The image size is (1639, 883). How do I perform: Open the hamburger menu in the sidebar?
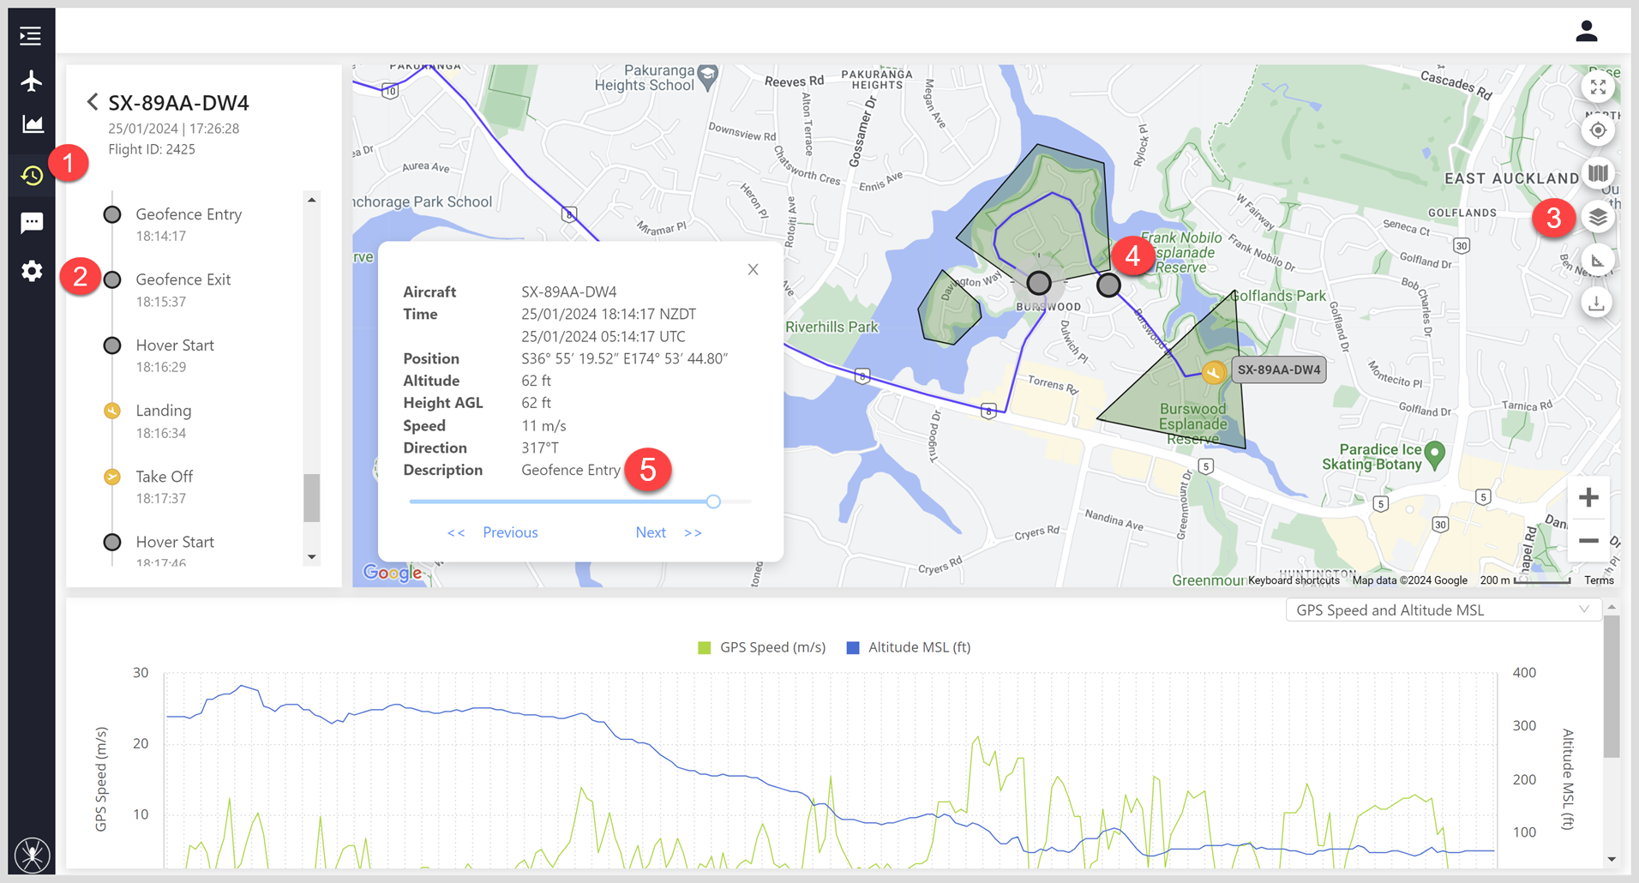pos(31,36)
